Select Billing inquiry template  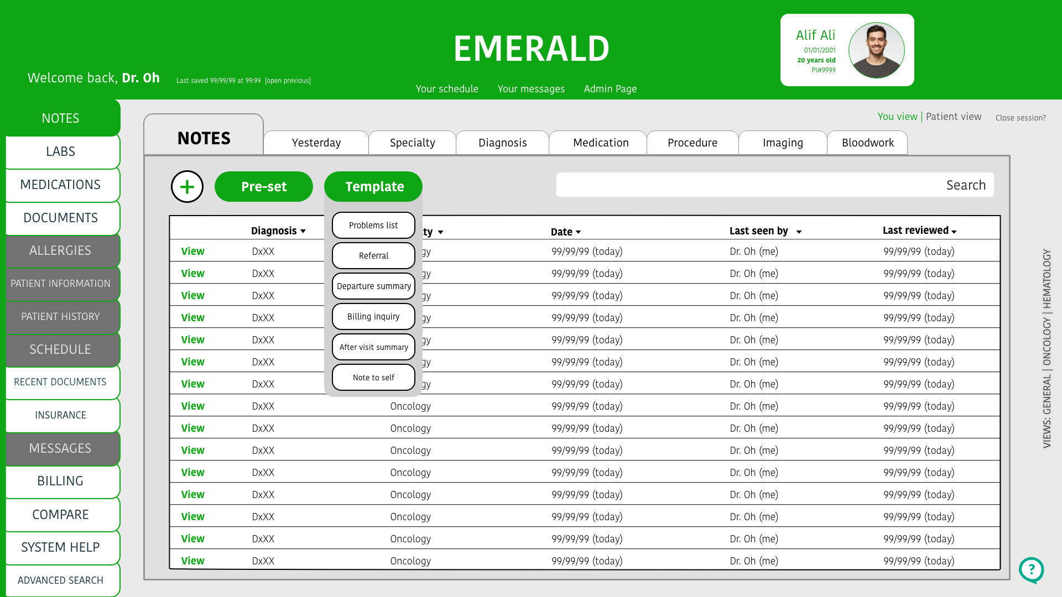point(373,317)
